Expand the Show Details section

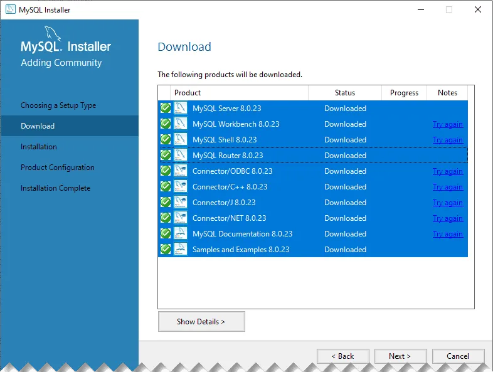[201, 321]
